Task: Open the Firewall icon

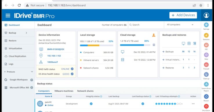Action: tap(206, 65)
